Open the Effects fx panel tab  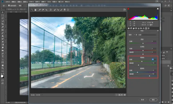click(x=144, y=28)
